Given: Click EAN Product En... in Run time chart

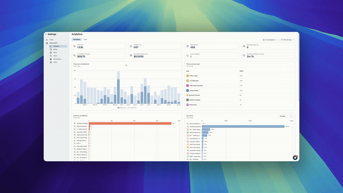Looking at the screenshot, I should (x=195, y=133).
